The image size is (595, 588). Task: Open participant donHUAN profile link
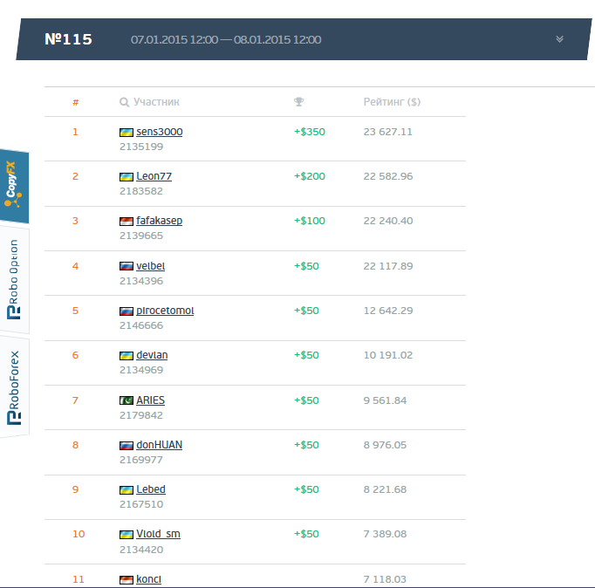(x=159, y=445)
